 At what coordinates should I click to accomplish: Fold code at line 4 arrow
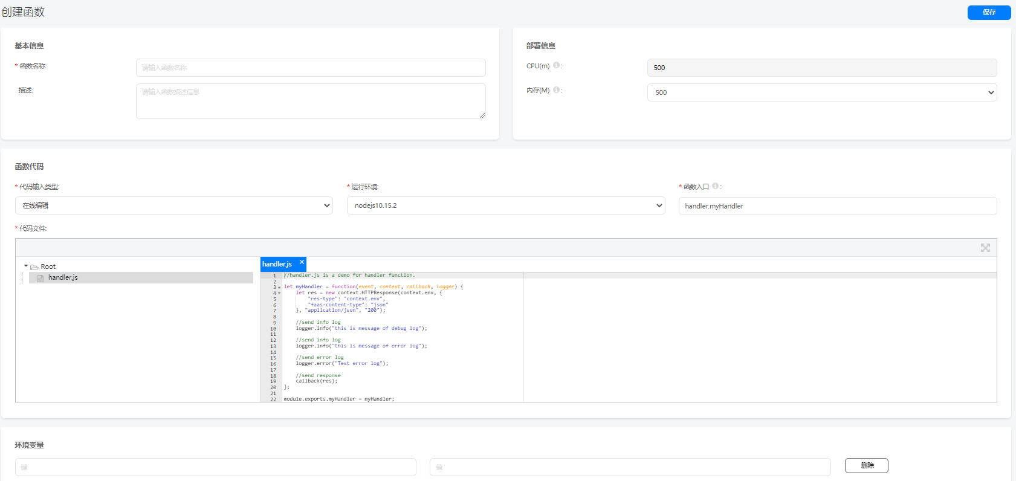coord(279,293)
